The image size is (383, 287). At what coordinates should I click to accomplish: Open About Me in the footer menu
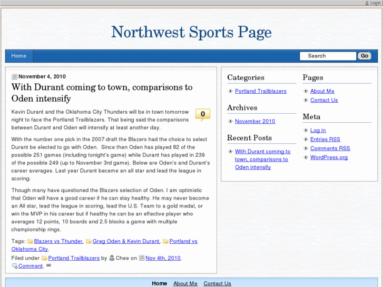[185, 283]
